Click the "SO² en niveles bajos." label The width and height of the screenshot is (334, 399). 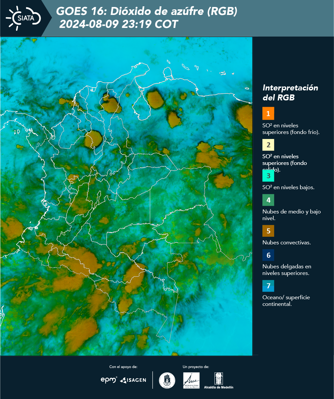[288, 187]
